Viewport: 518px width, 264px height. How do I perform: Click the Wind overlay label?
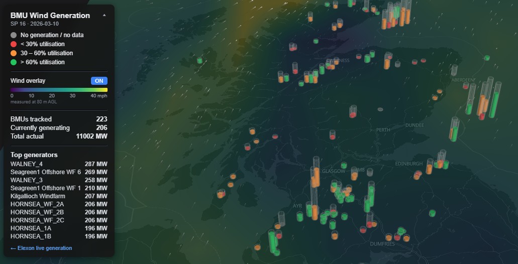click(x=28, y=81)
